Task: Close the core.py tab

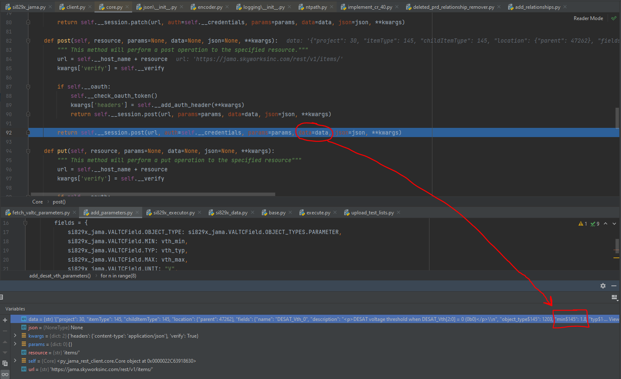Action: 127,7
